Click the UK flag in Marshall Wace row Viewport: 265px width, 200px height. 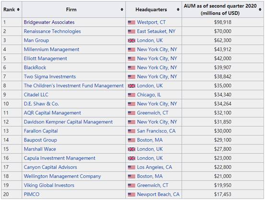click(131, 149)
